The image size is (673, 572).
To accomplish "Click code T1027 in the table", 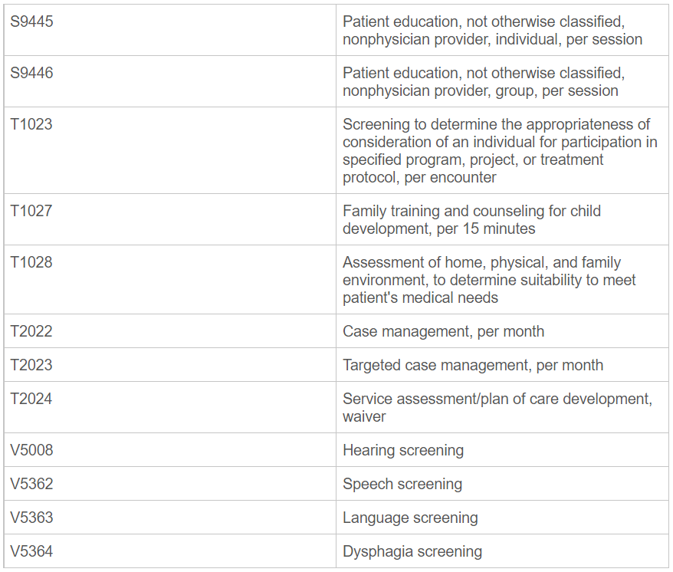I will tap(31, 212).
